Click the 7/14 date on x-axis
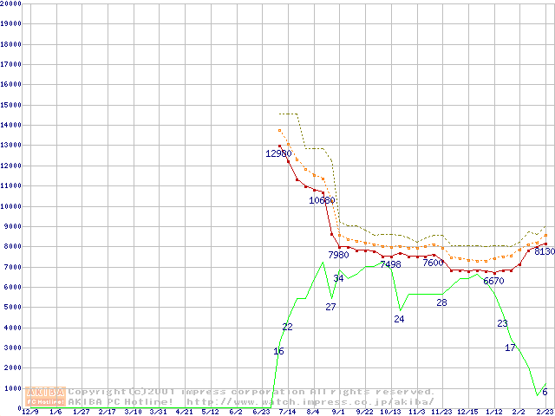Image resolution: width=555 pixels, height=416 pixels. click(286, 412)
